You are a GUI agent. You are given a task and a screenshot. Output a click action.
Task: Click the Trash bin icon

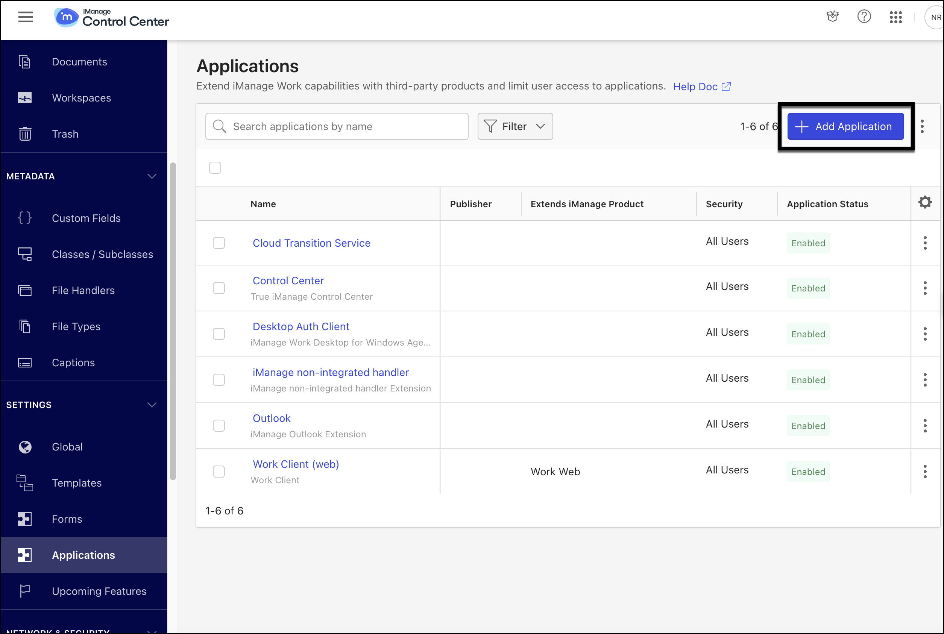[25, 134]
